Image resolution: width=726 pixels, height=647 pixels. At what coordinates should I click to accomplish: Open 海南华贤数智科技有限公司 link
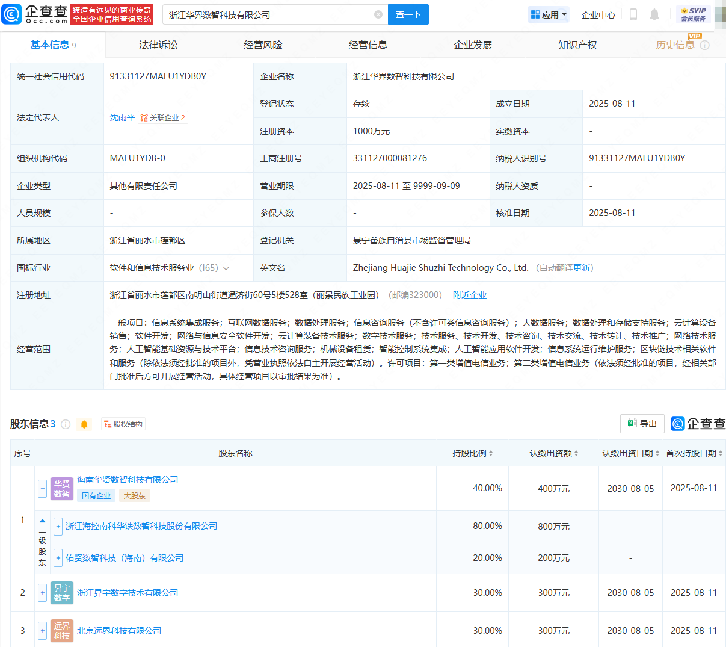click(x=128, y=480)
